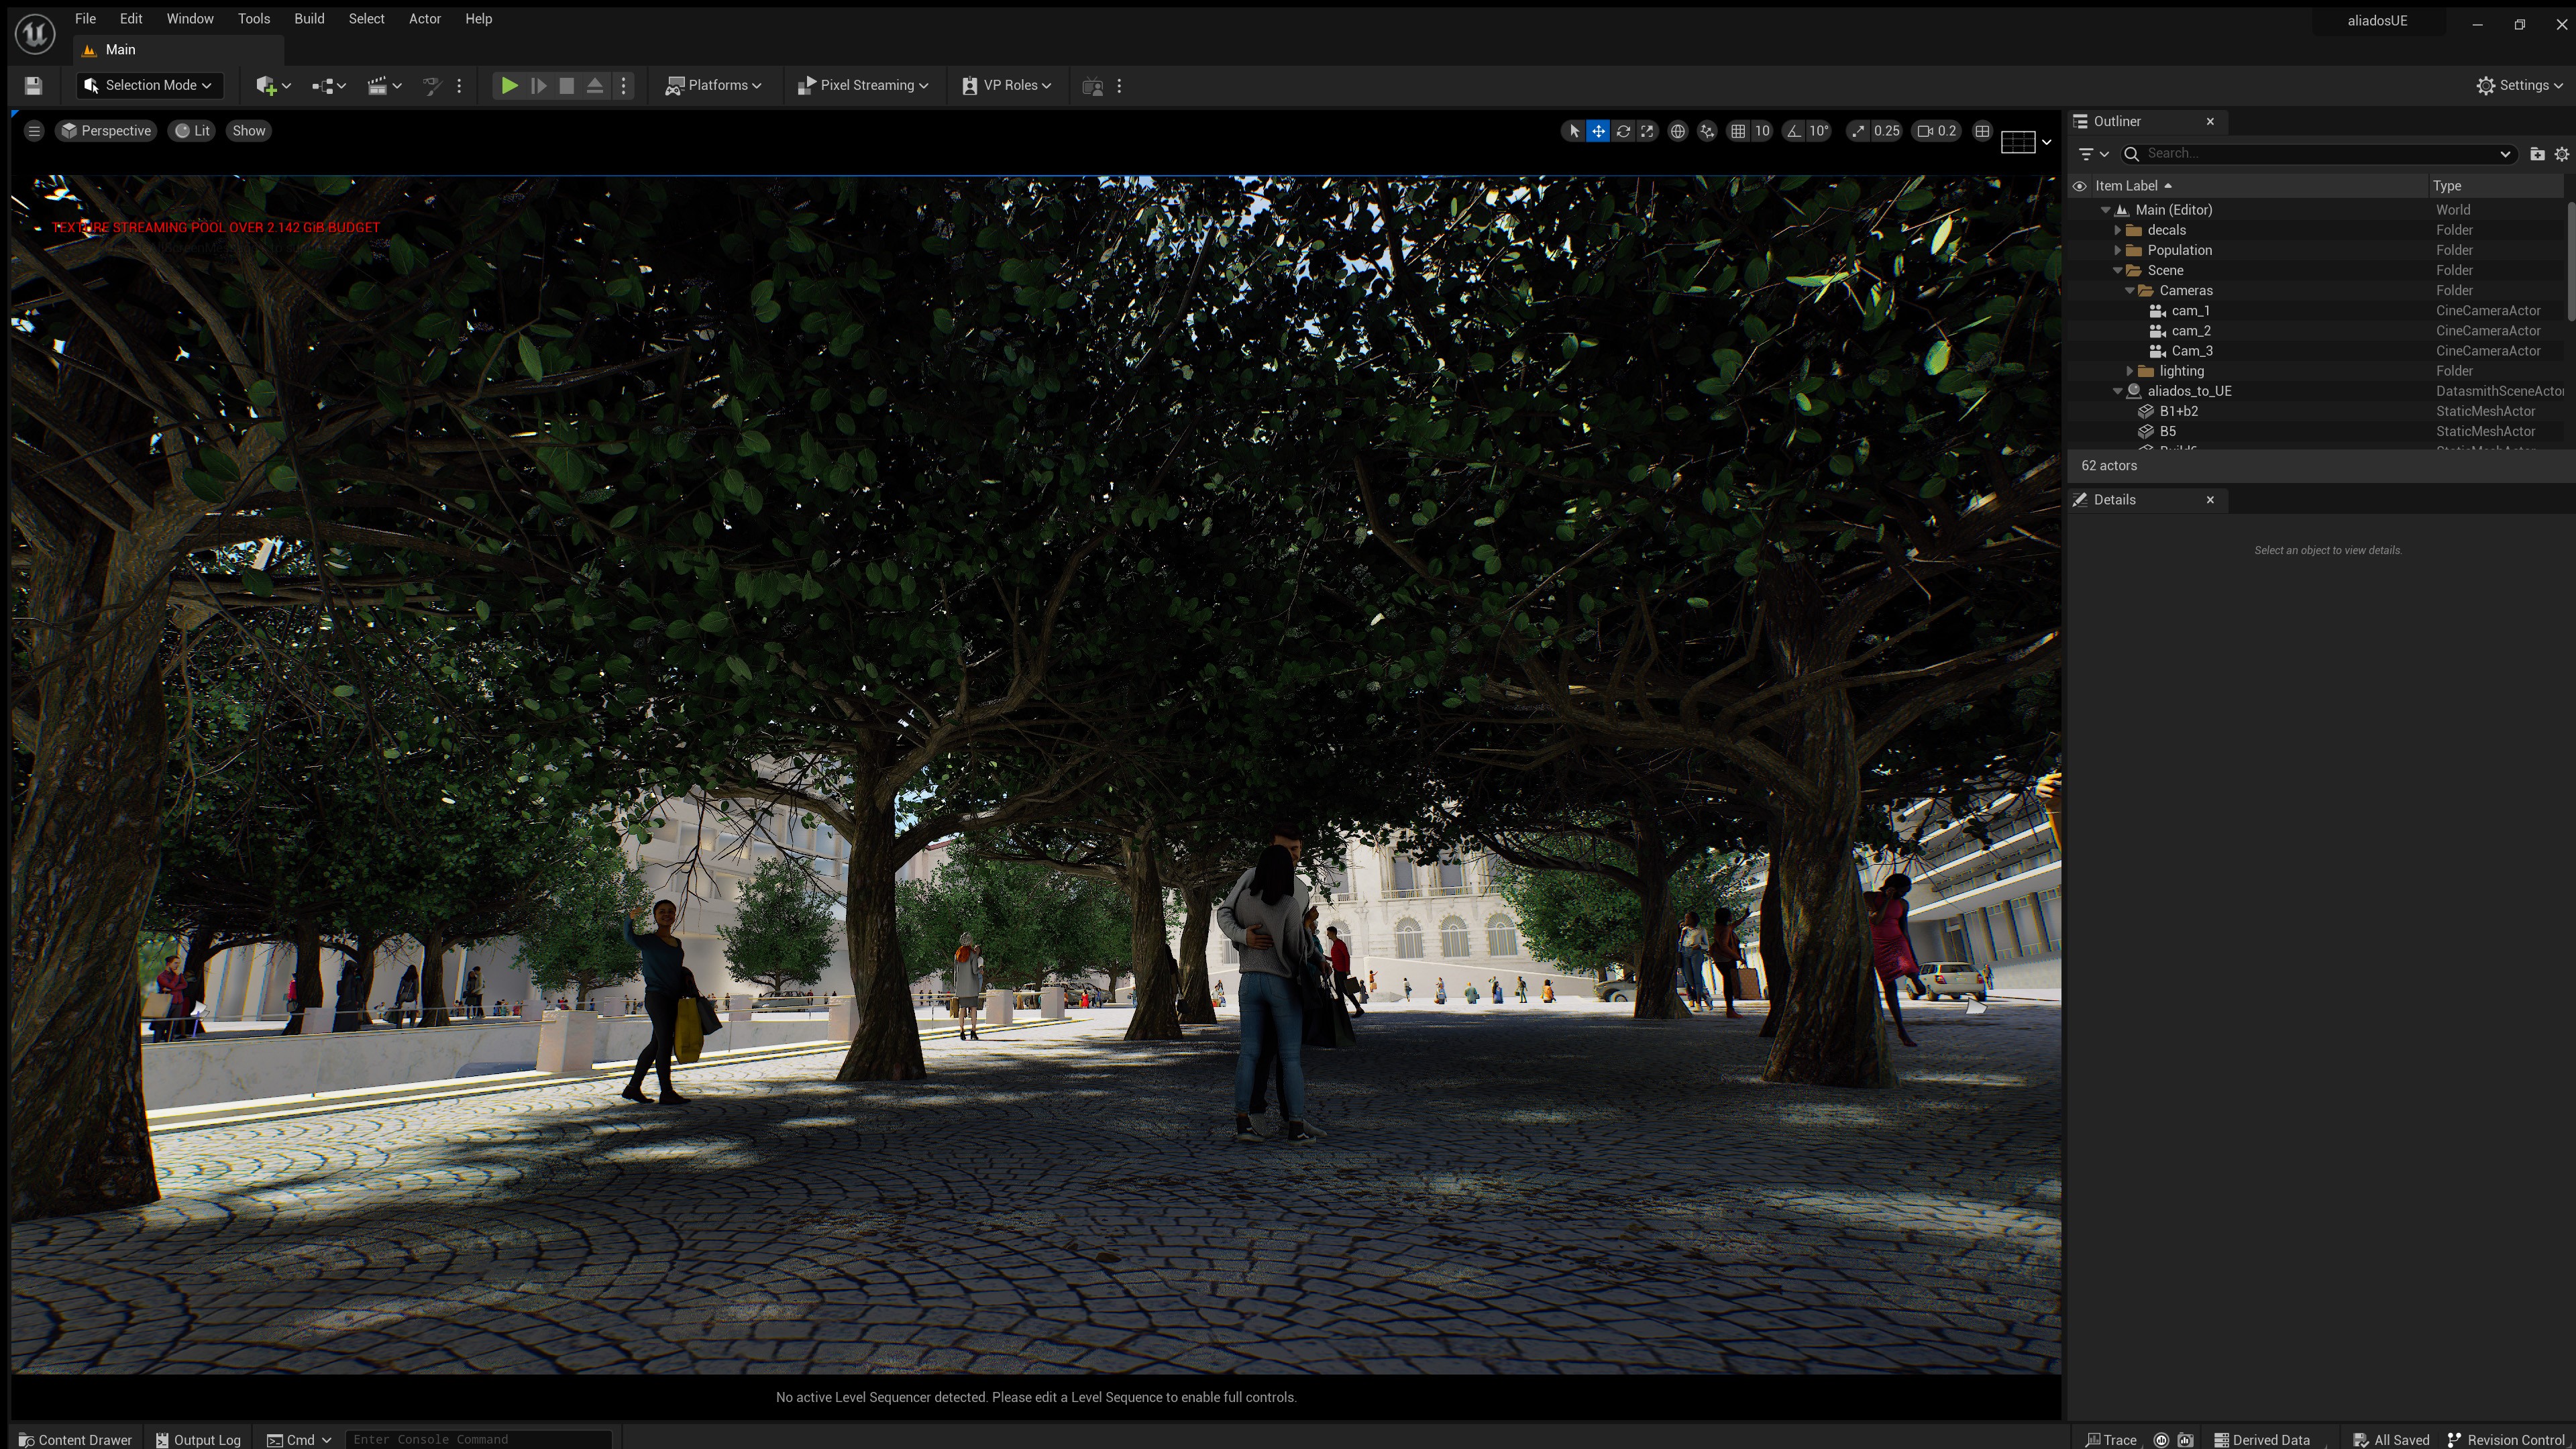Click the save level floppy icon
The height and width of the screenshot is (1449, 2576).
pyautogui.click(x=33, y=86)
